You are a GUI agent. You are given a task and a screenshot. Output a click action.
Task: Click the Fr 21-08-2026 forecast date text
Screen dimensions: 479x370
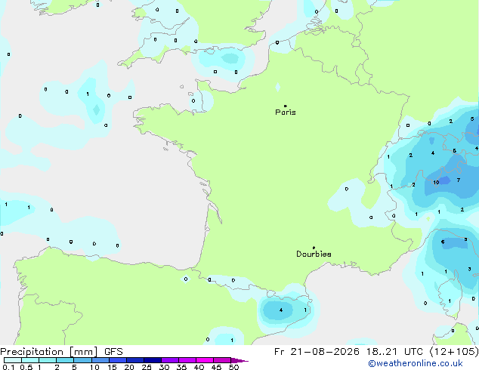(x=317, y=352)
